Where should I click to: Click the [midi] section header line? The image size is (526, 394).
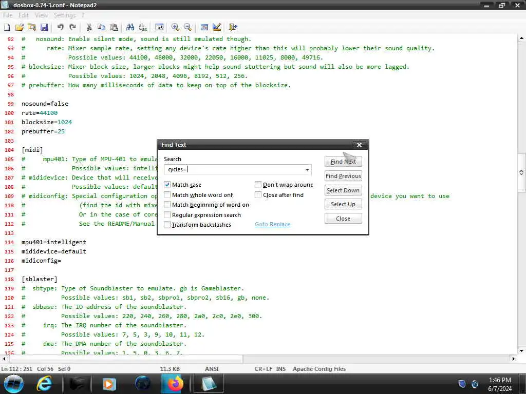click(x=32, y=150)
